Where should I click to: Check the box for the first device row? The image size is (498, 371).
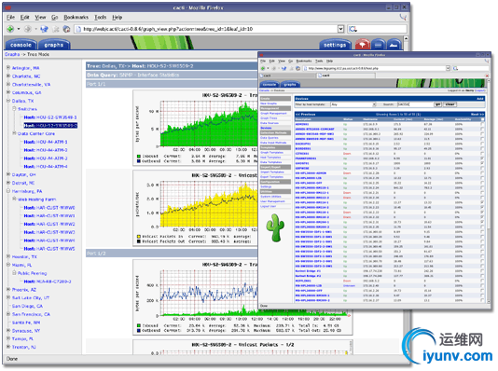482,124
